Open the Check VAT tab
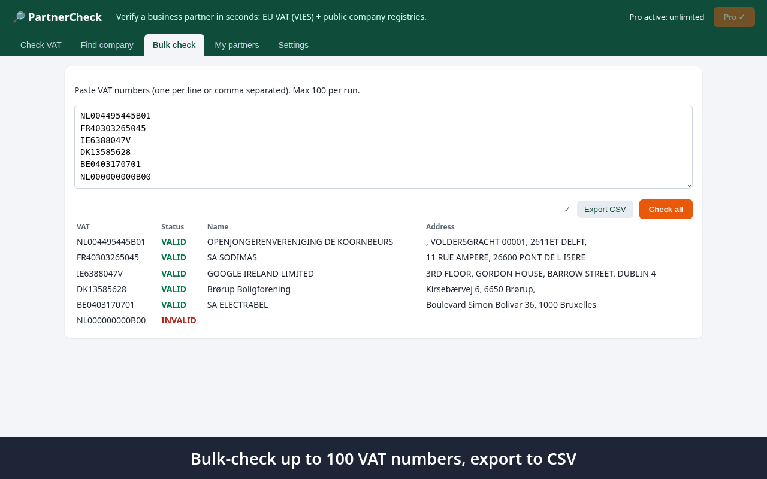The width and height of the screenshot is (767, 479). click(x=41, y=45)
